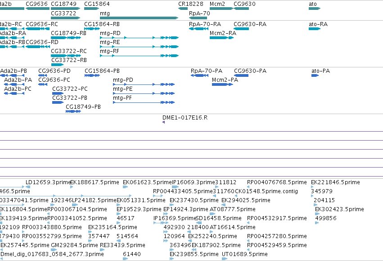Click the EK252240.5prime EST feature

click(190, 241)
